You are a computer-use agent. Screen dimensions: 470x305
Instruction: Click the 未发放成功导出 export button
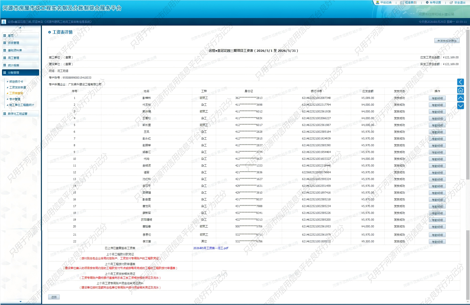point(447,41)
